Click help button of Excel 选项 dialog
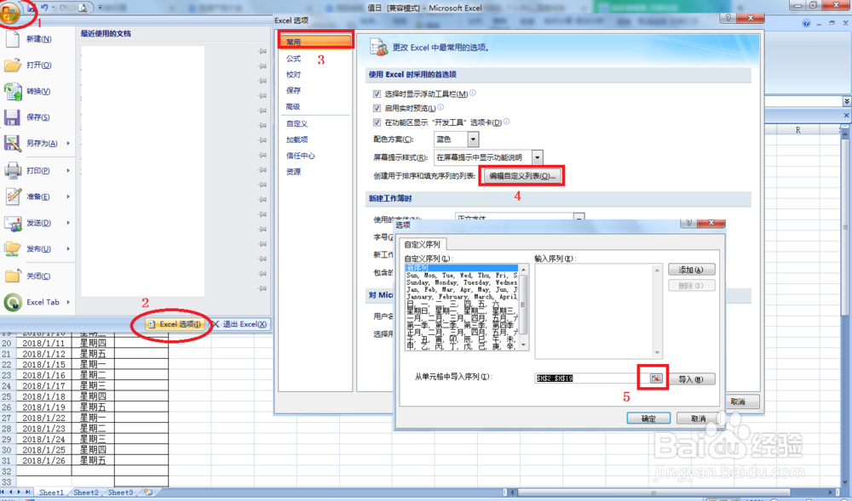The height and width of the screenshot is (501, 852). coord(728,17)
